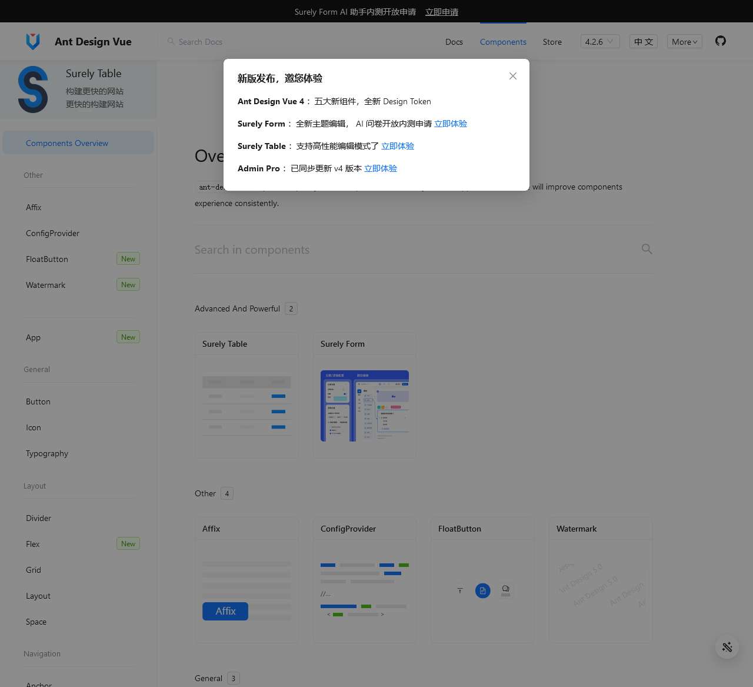The image size is (753, 687).
Task: Open the Store nav item
Action: [552, 42]
